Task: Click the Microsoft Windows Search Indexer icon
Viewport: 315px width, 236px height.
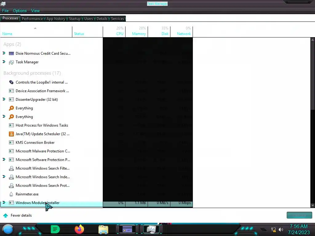Action: [11, 177]
